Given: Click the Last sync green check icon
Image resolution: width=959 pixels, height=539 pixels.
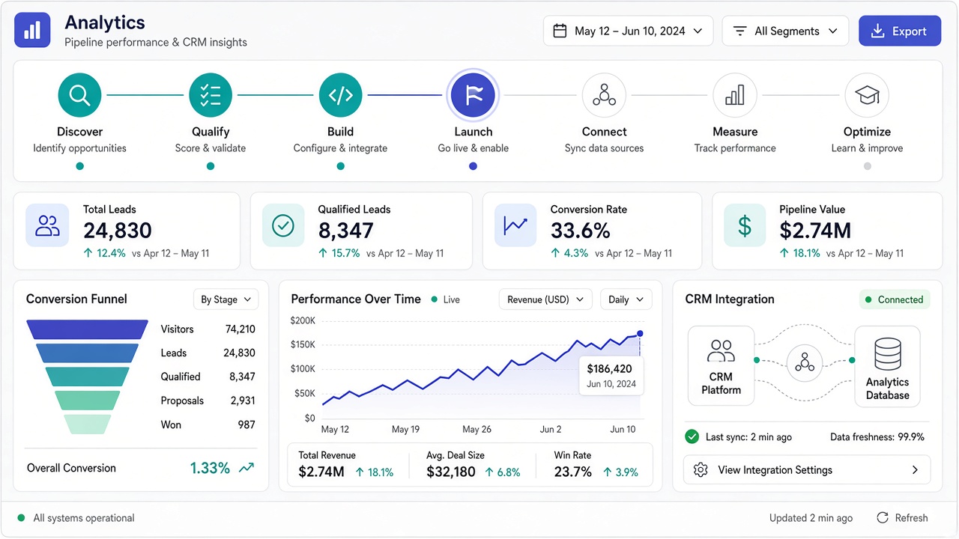Looking at the screenshot, I should [x=692, y=436].
